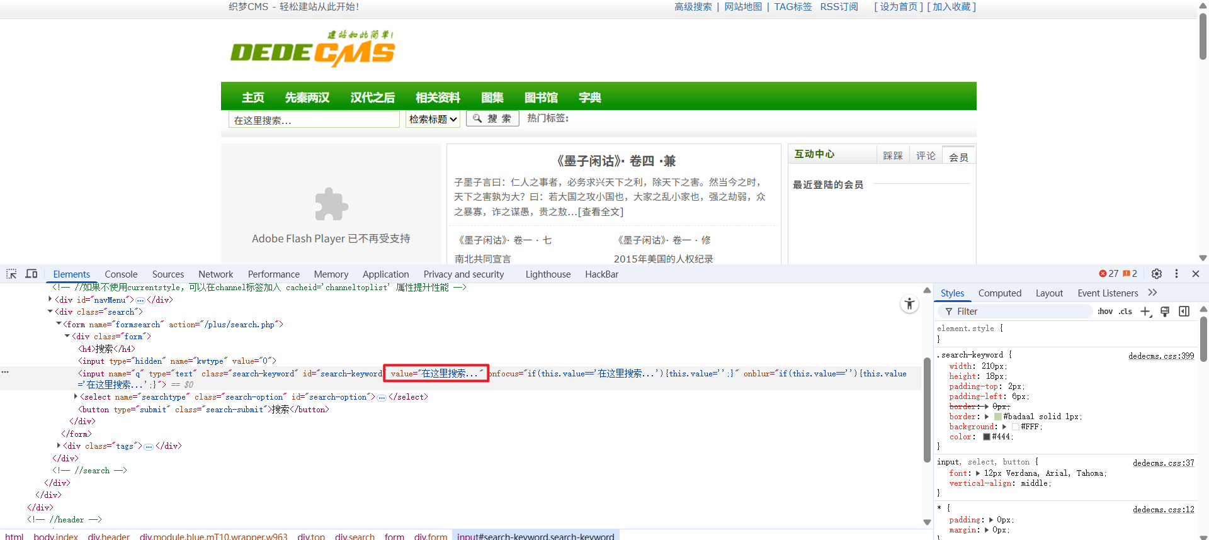Open the HackBar tab
The height and width of the screenshot is (540, 1209).
click(602, 274)
